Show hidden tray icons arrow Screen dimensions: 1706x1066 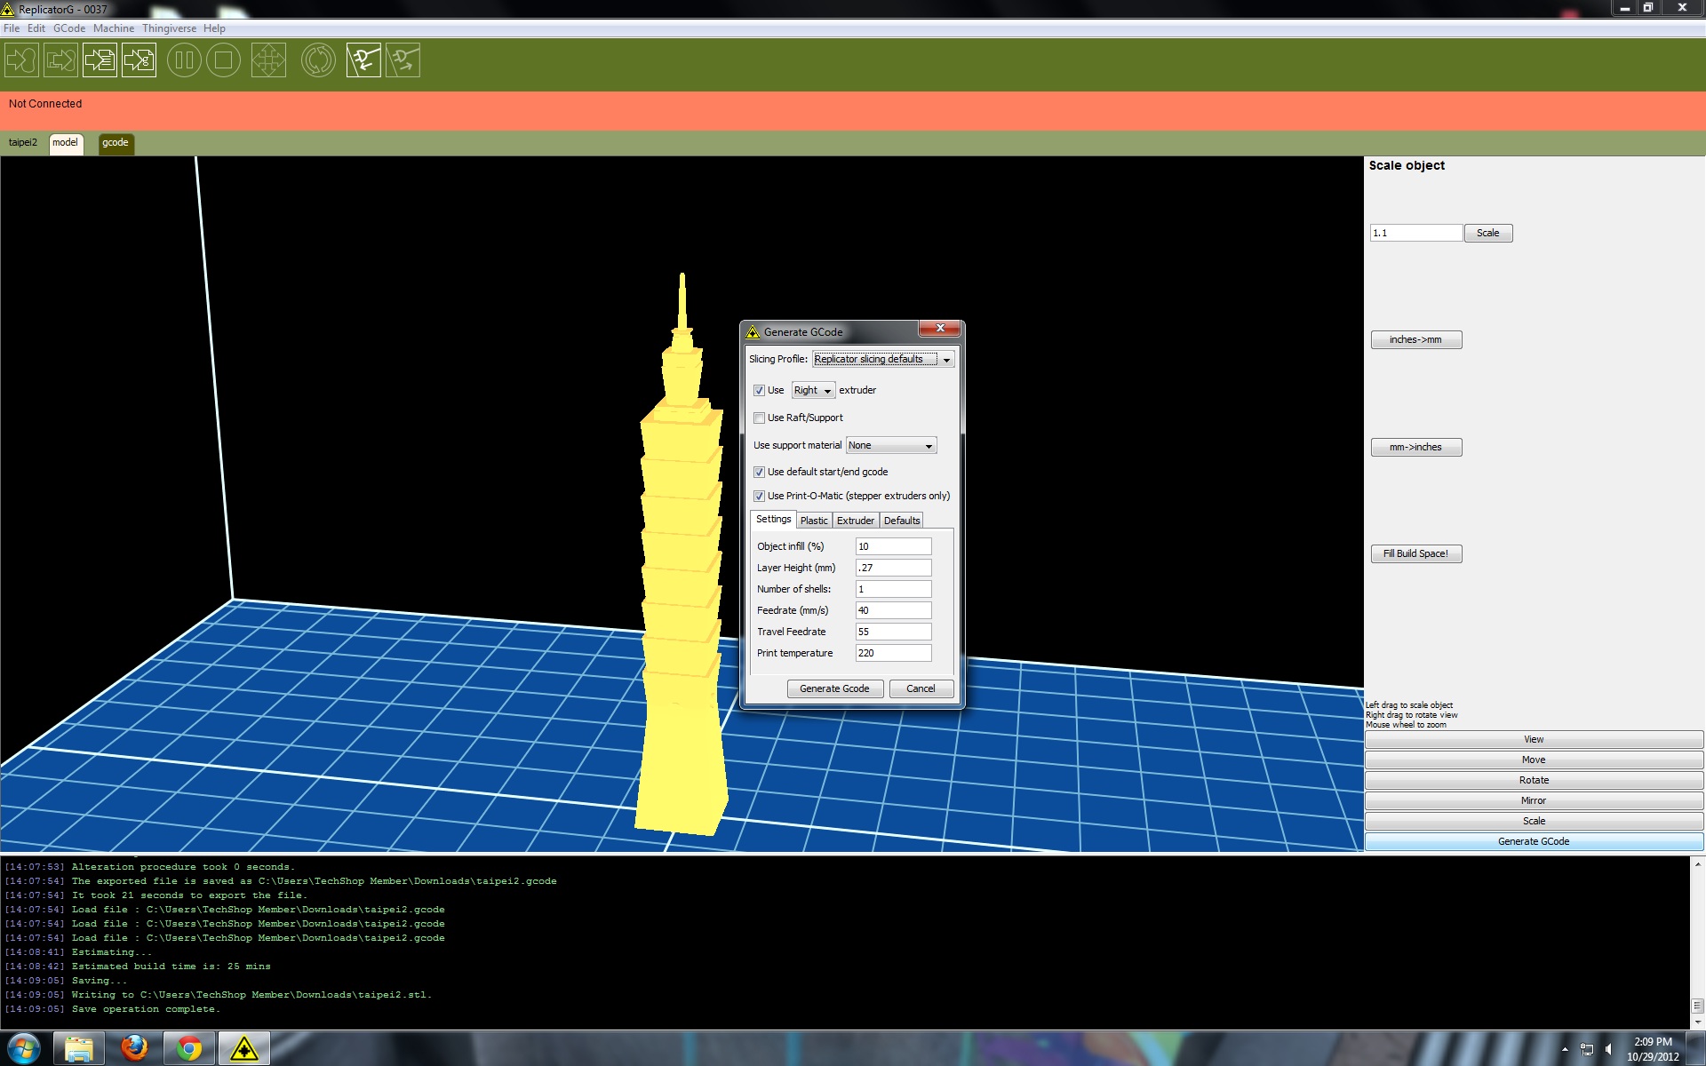point(1565,1049)
